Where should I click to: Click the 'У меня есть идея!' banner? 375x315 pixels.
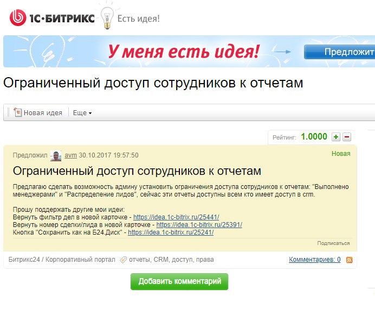(183, 51)
